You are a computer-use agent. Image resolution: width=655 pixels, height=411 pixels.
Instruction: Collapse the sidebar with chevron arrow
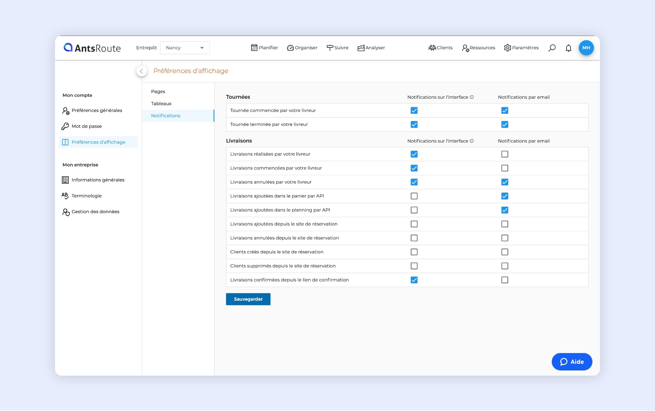pos(141,71)
